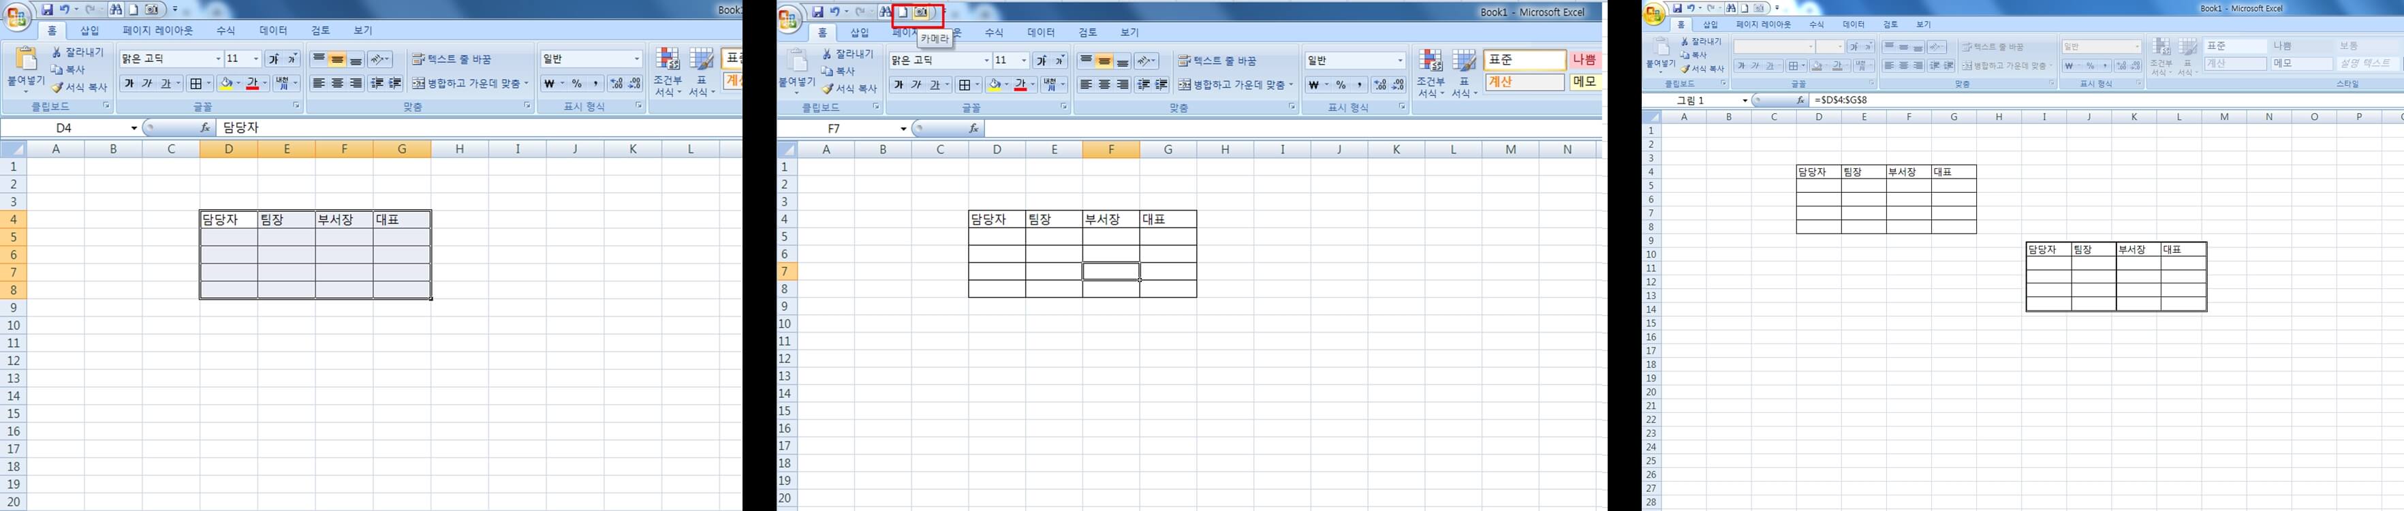Click the Office button in the right window

pos(1655,14)
